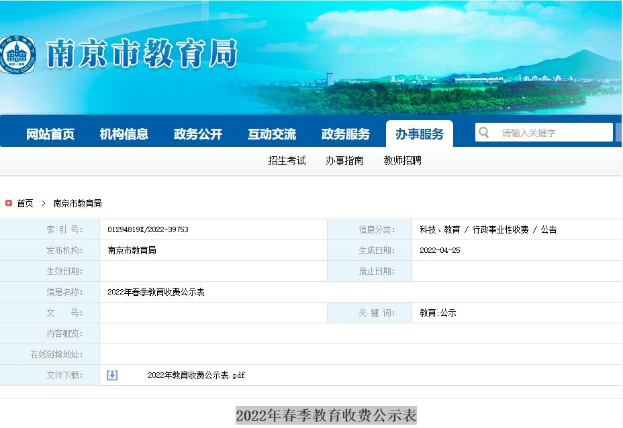Go to the 政务公开 section

pos(198,134)
